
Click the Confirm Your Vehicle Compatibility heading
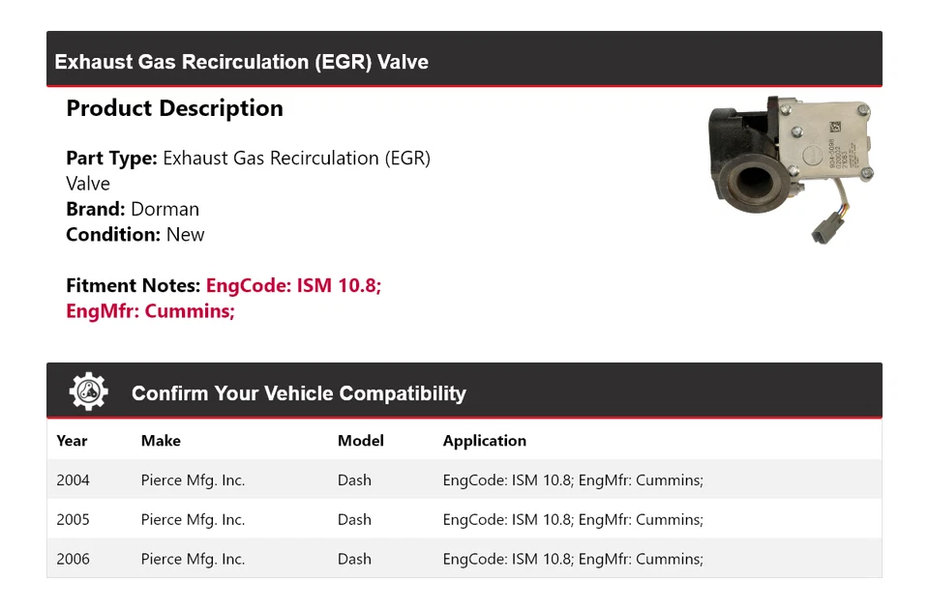point(298,393)
